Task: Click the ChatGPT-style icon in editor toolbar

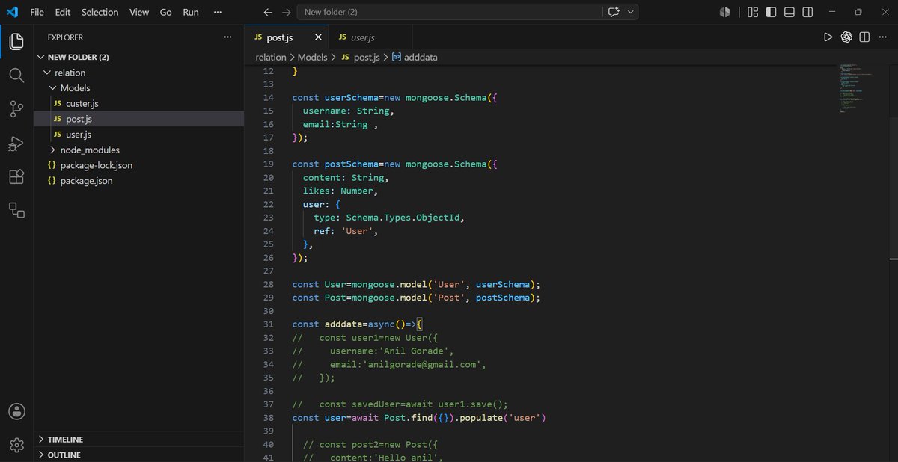Action: pos(846,37)
